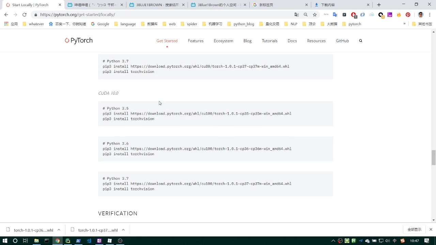
Task: Open Cortana search circle on taskbar
Action: coord(15,241)
